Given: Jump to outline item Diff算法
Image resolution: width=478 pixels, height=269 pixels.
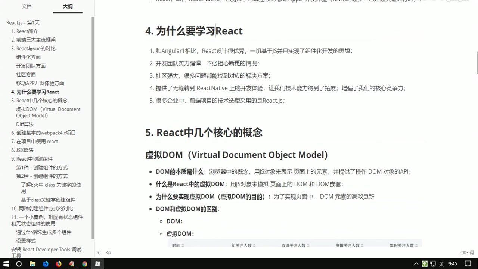Looking at the screenshot, I should pyautogui.click(x=25, y=124).
